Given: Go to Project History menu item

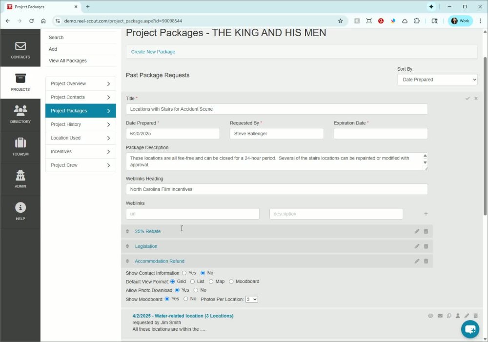Looking at the screenshot, I should point(81,124).
